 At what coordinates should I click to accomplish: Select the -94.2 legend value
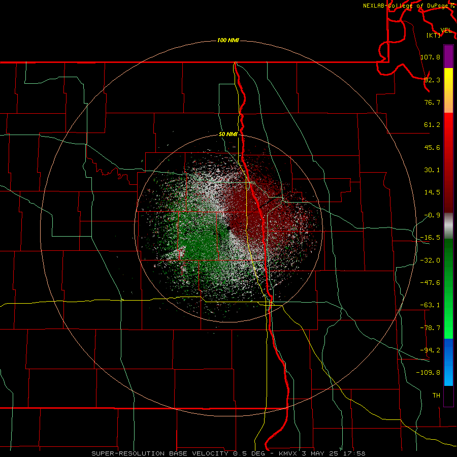430,350
